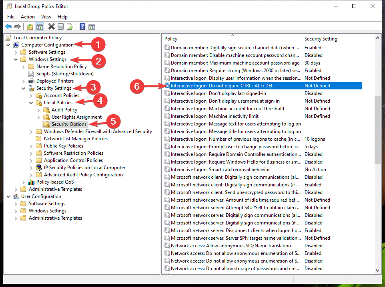Expand the Audit Policy node
Image resolution: width=385 pixels, height=287 pixels.
point(38,110)
